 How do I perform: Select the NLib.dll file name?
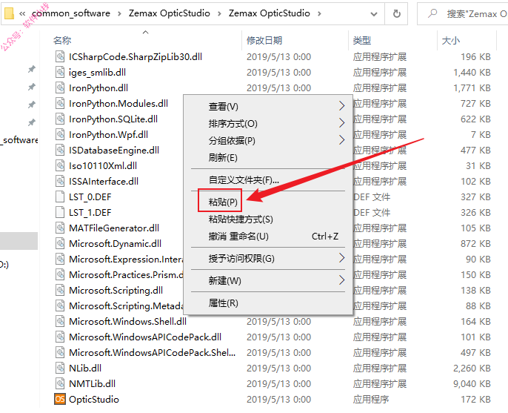click(x=85, y=369)
